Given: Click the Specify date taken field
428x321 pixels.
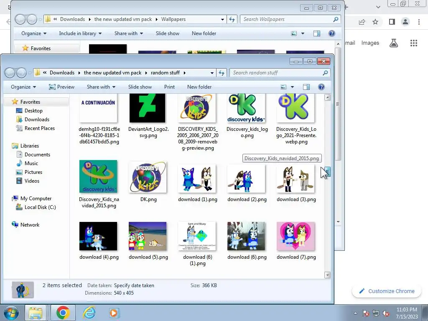Looking at the screenshot, I should [134, 285].
